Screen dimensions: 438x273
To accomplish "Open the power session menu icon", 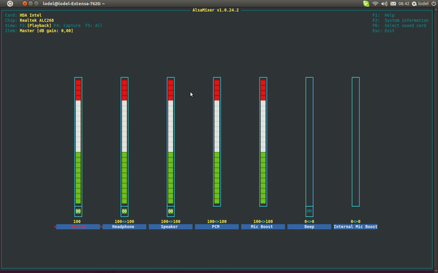I will 433,4.
